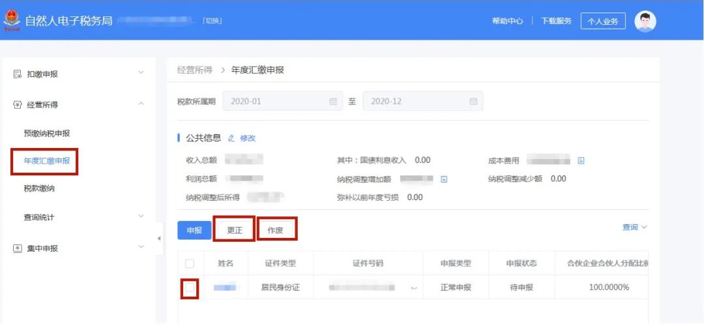Expand the 集中申报 menu chevron

[x=141, y=247]
